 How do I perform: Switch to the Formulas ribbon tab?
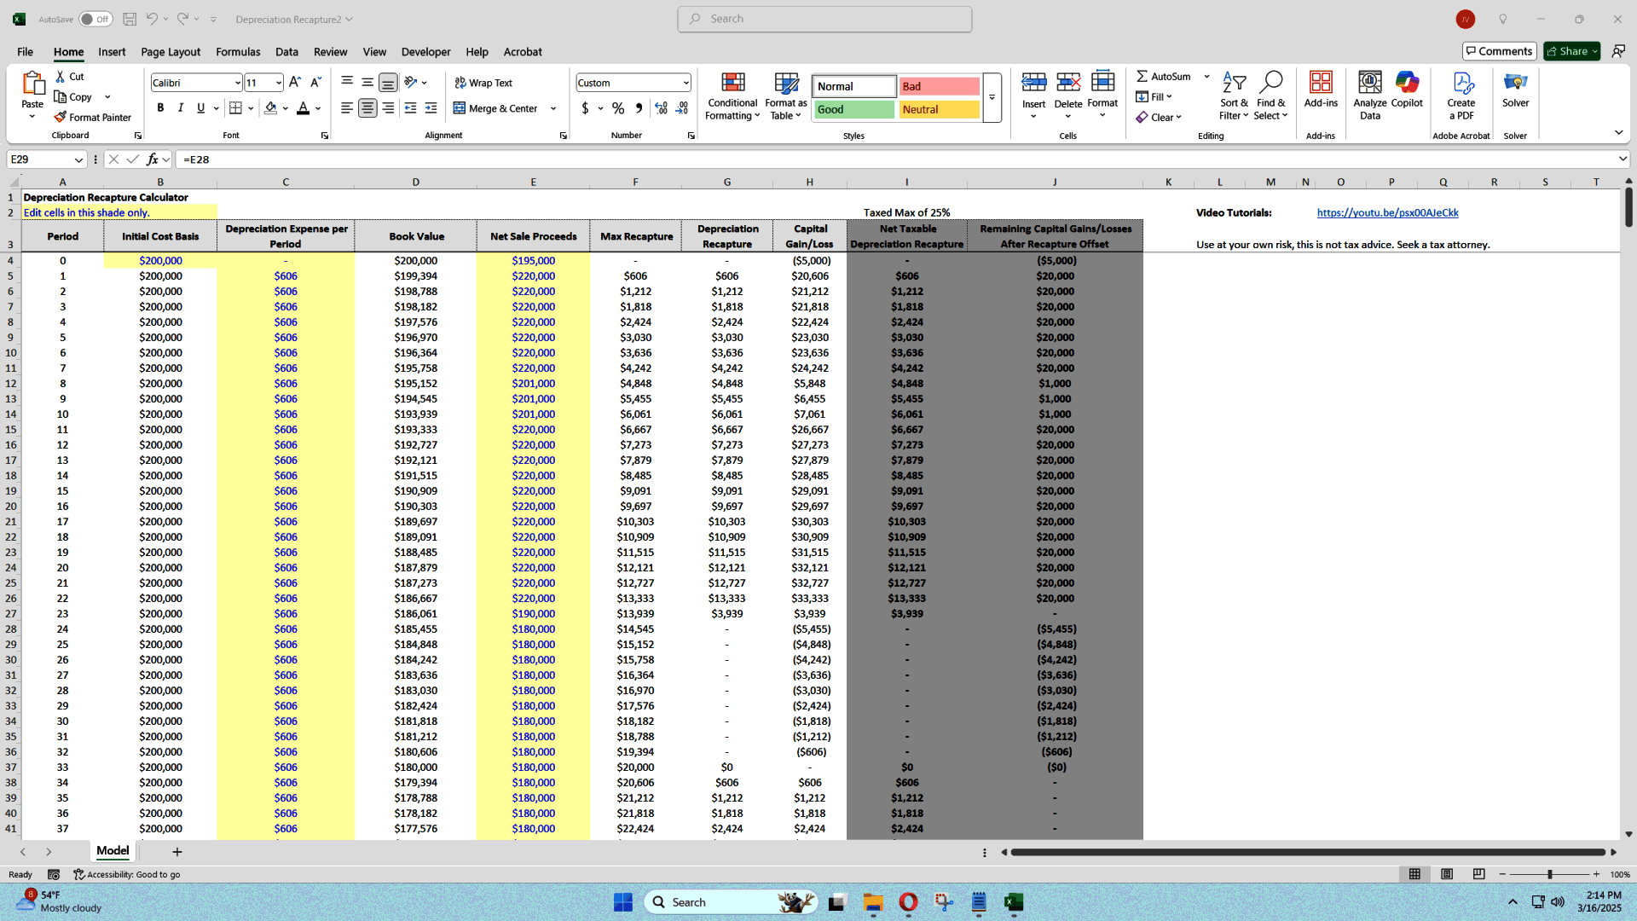pyautogui.click(x=238, y=51)
